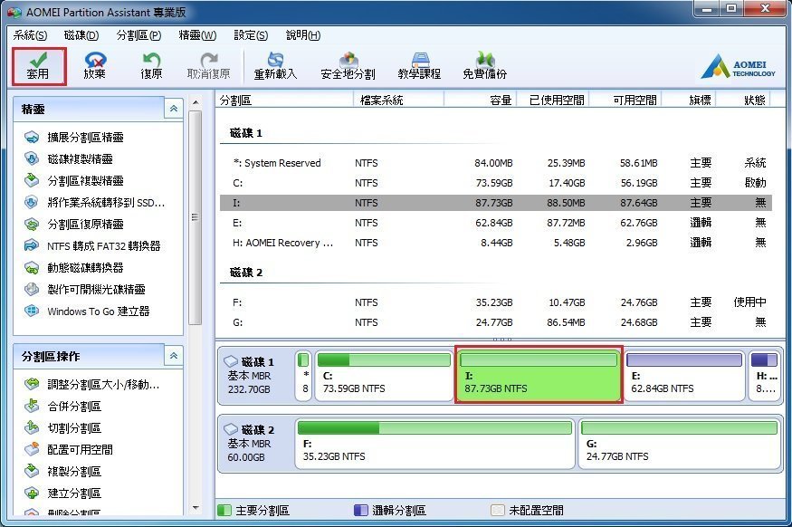
Task: Click the F: 35.23GB NTFS disk block
Action: click(434, 444)
